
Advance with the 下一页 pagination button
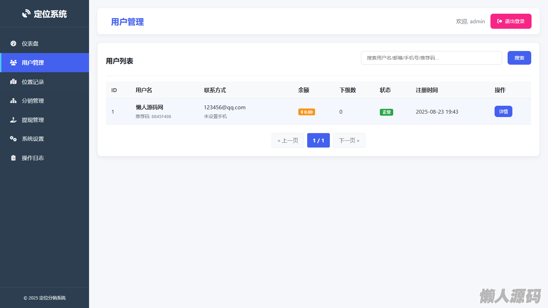click(349, 140)
